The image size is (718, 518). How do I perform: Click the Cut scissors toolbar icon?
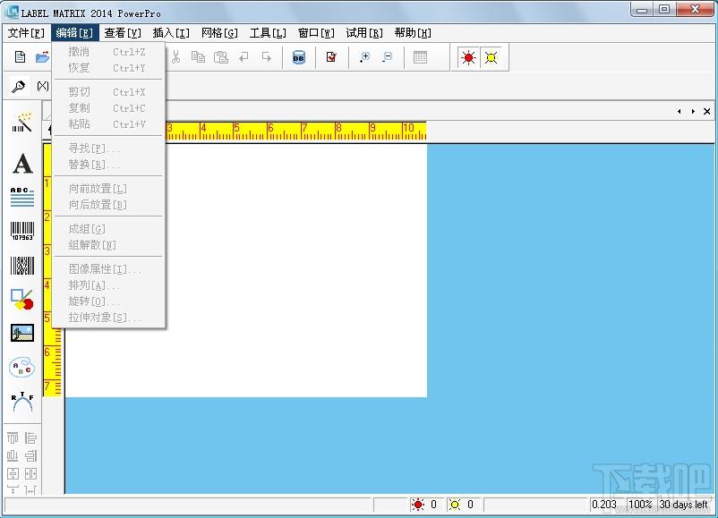175,57
